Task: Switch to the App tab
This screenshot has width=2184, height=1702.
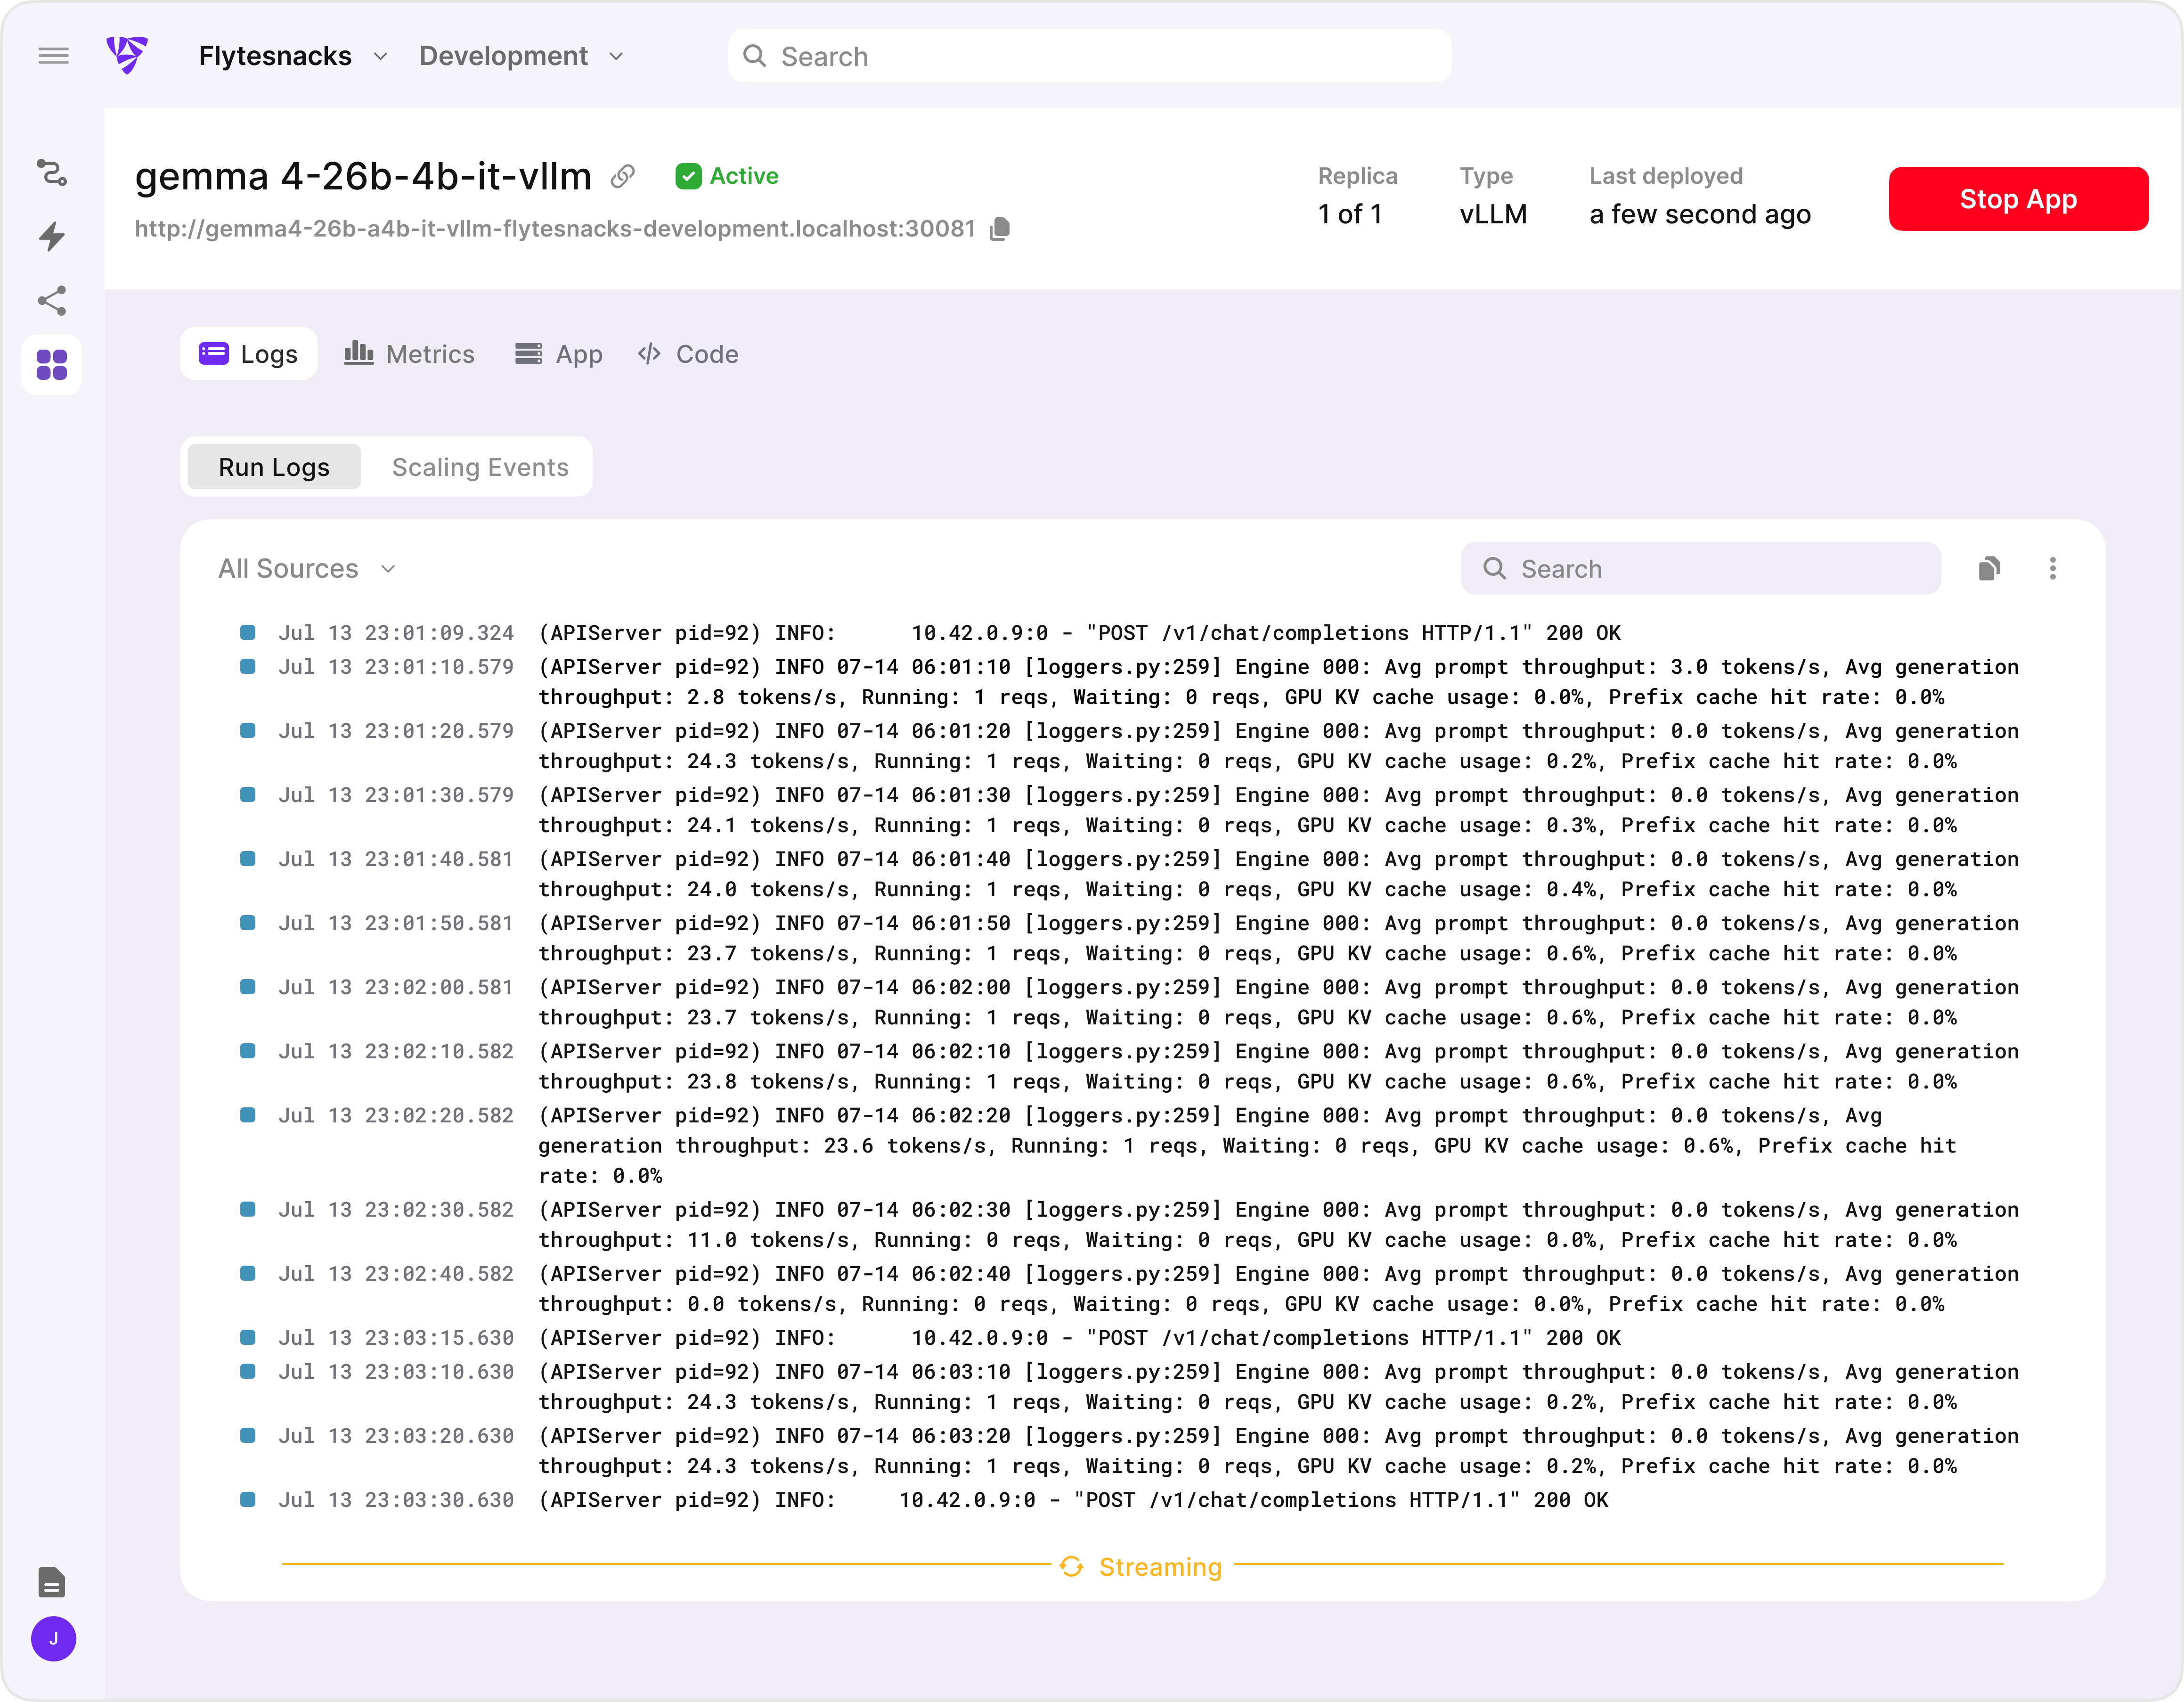Action: pos(559,354)
